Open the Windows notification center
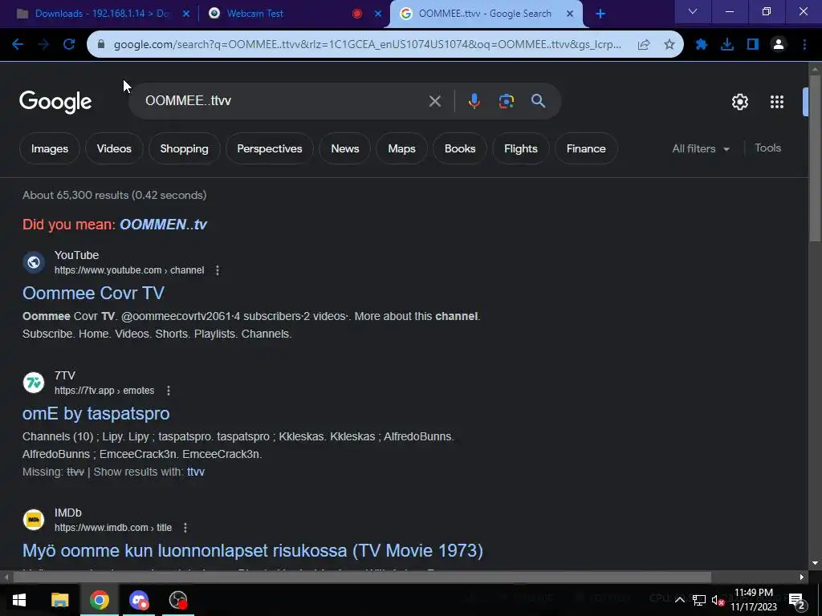This screenshot has height=616, width=822. [x=796, y=600]
